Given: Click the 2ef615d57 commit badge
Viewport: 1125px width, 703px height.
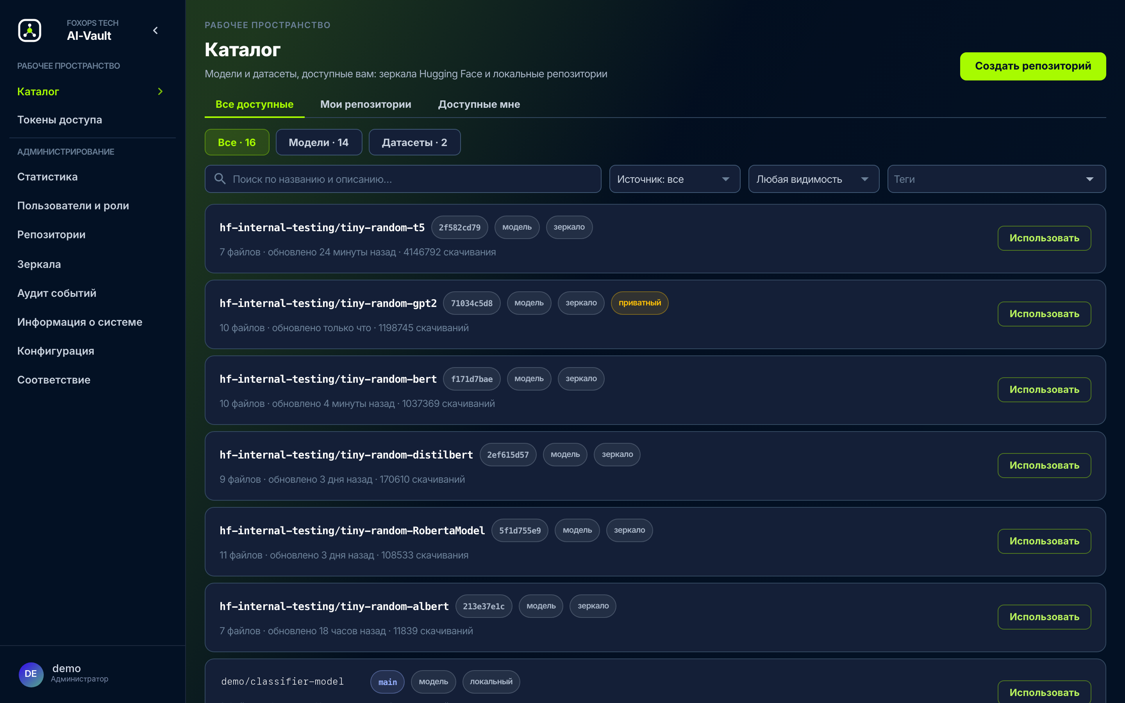Looking at the screenshot, I should click(508, 455).
